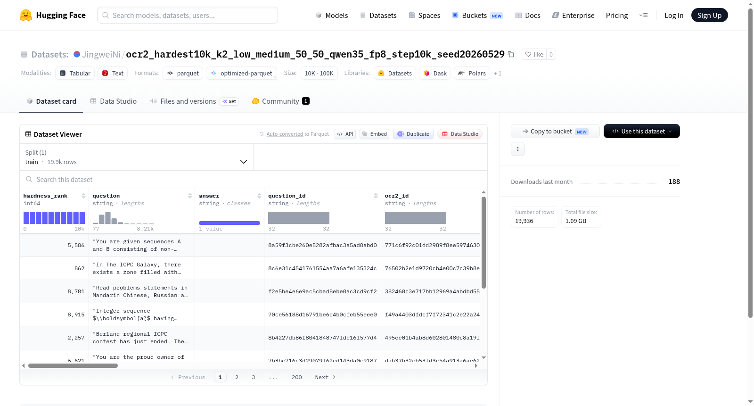The height and width of the screenshot is (406, 754).
Task: Click the JingweiNi user avatar
Action: coord(77,54)
